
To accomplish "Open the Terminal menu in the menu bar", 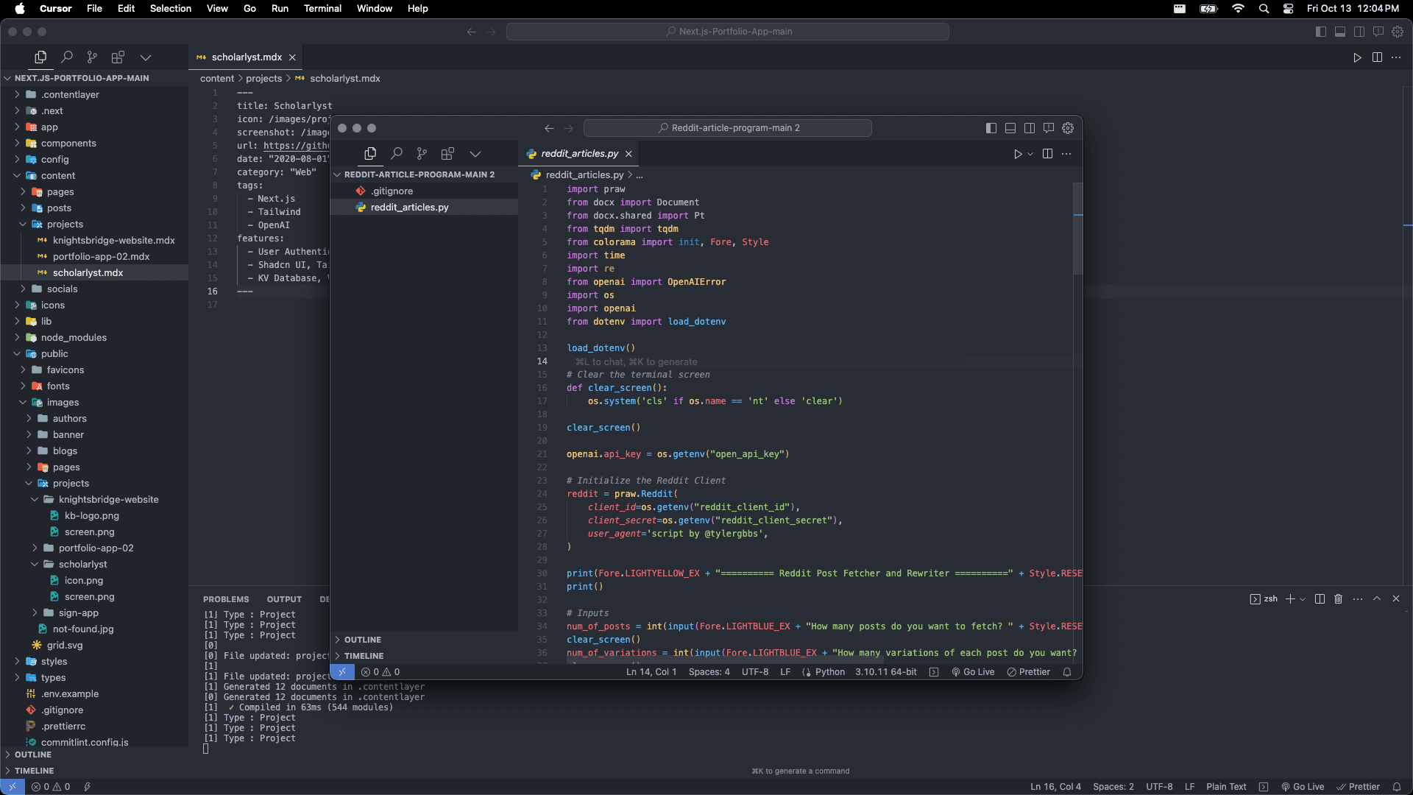I will pos(322,8).
